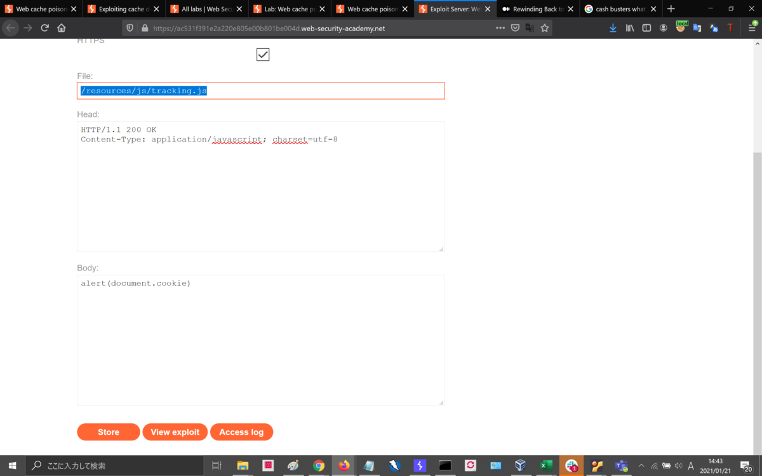Open a new browser tab
The image size is (762, 476).
click(671, 9)
